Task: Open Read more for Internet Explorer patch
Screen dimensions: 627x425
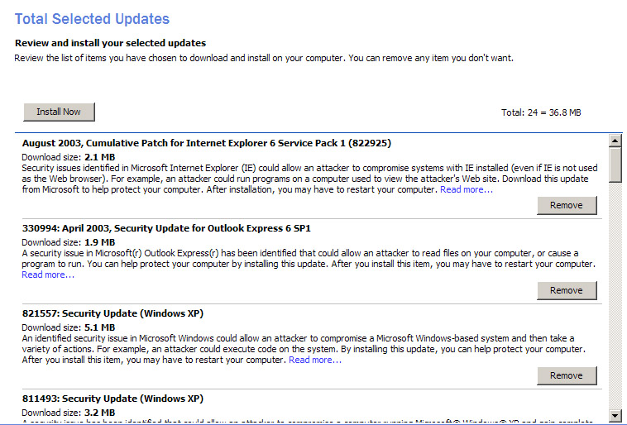Action: pos(466,189)
